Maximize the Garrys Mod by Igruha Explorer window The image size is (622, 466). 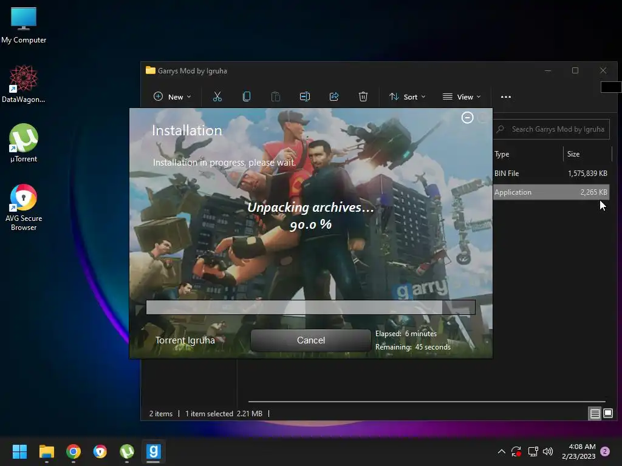click(575, 70)
